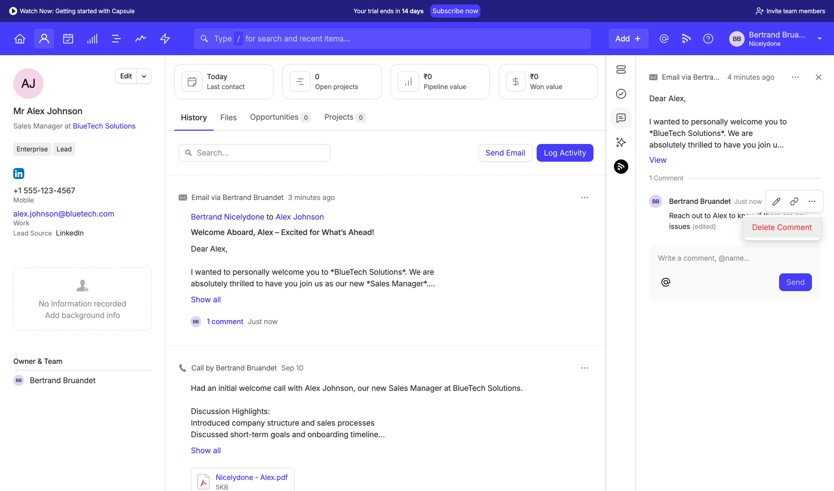Open the People & Organisations icon
This screenshot has width=834, height=491.
[44, 39]
